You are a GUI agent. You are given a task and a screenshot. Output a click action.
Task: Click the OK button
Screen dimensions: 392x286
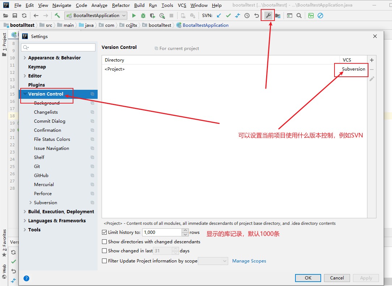pos(308,278)
